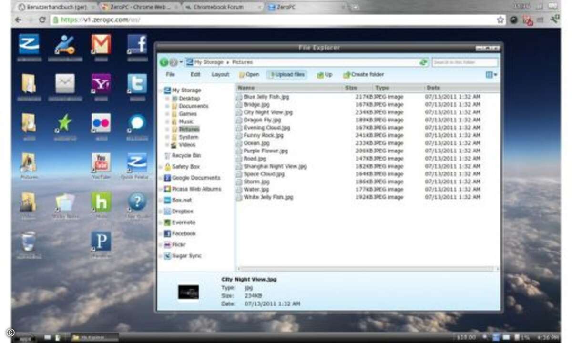The image size is (572, 343).
Task: Open the Yahoo desktop shortcut
Action: tap(101, 83)
